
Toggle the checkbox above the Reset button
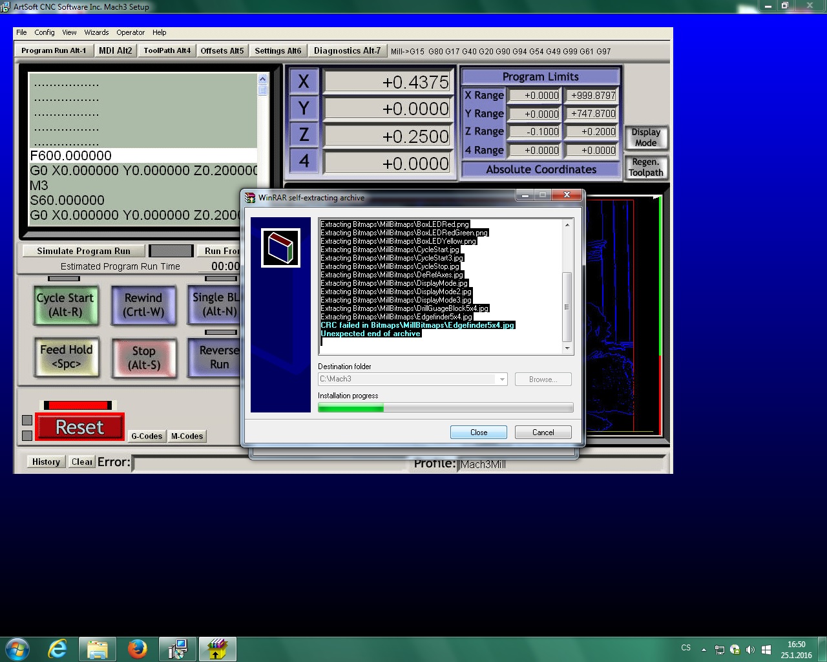click(x=27, y=420)
